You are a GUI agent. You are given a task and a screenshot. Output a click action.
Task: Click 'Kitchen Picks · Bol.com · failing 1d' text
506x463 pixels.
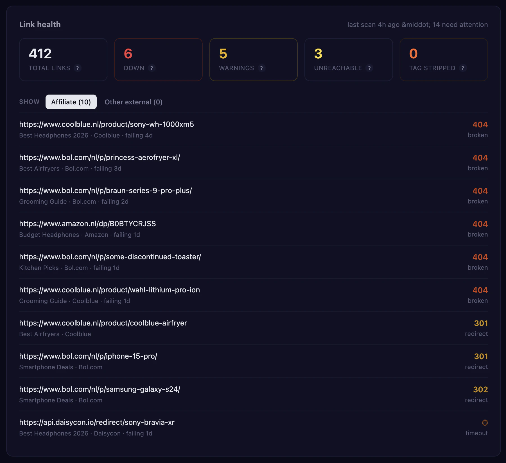click(69, 268)
